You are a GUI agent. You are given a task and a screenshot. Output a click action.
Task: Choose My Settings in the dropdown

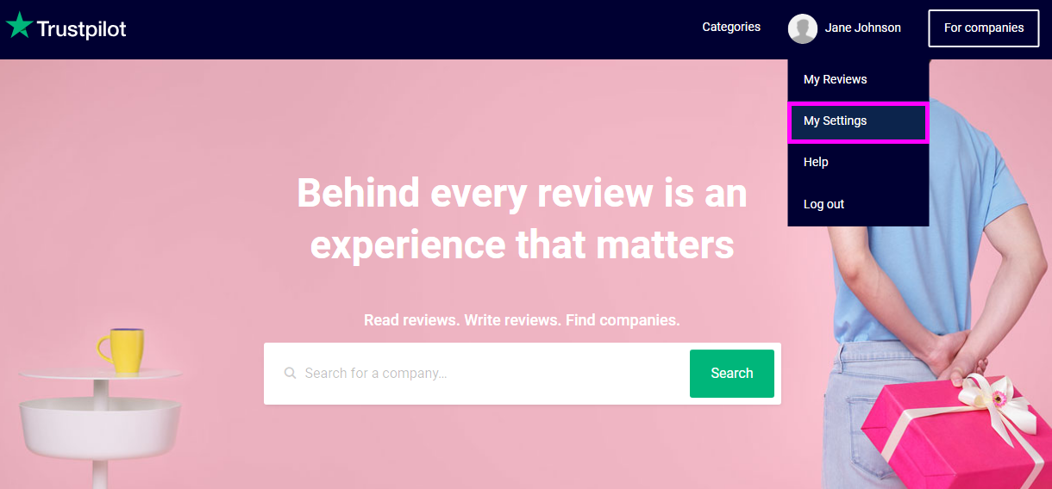[858, 121]
